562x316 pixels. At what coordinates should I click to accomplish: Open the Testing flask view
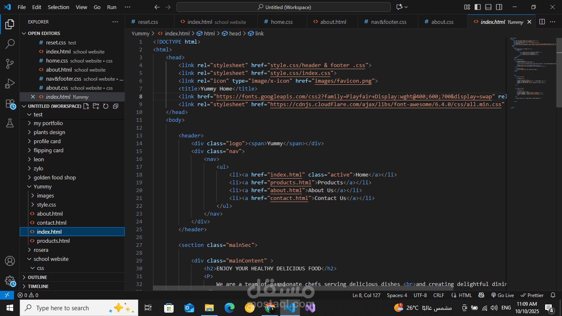[x=10, y=123]
